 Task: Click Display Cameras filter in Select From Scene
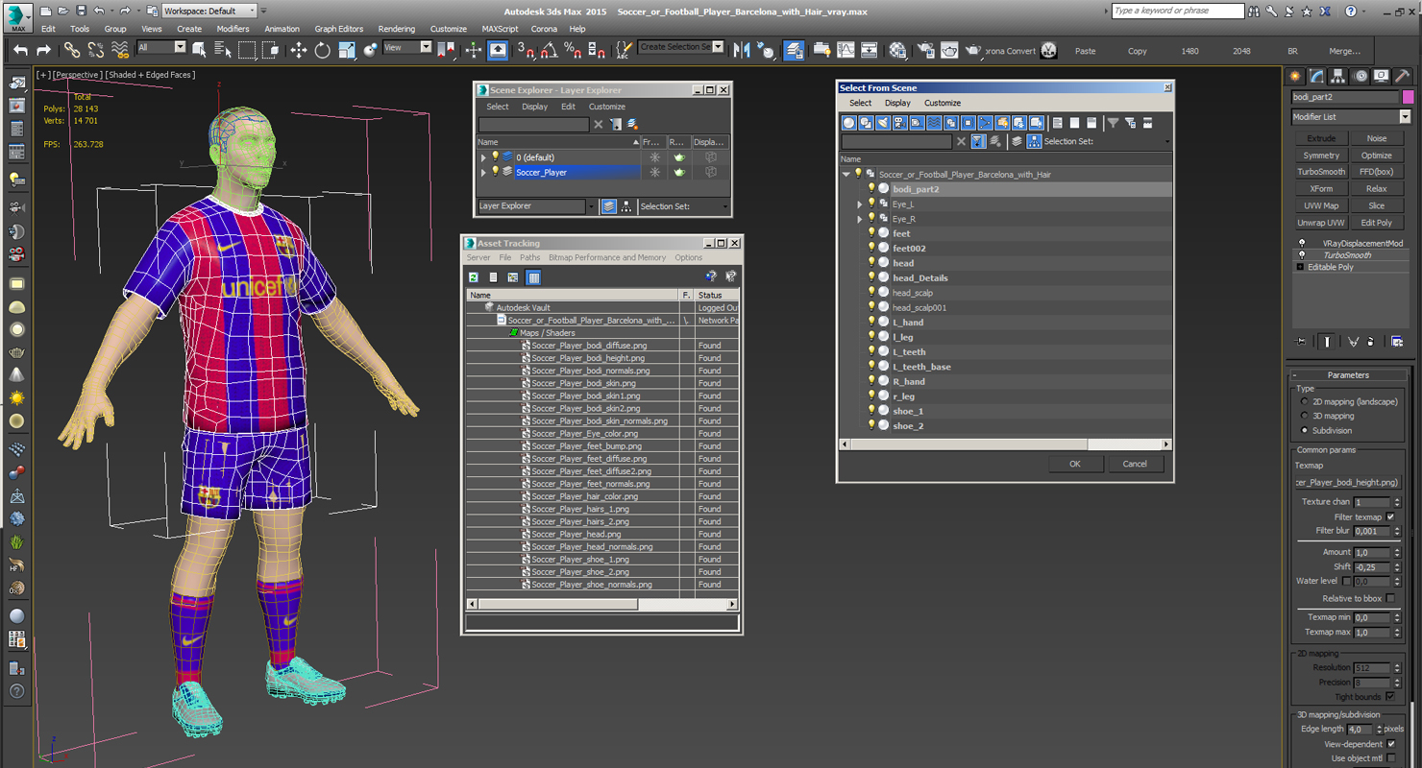click(x=900, y=123)
